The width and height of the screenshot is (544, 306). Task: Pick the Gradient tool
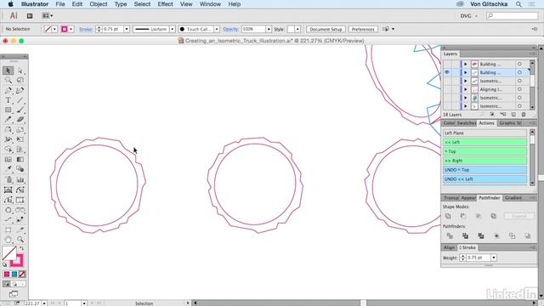click(x=20, y=160)
